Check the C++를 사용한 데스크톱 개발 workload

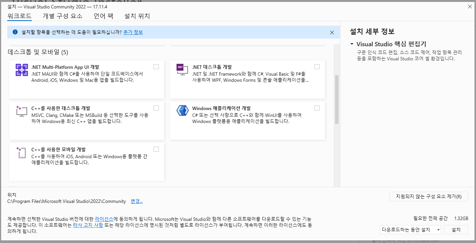tap(156, 108)
